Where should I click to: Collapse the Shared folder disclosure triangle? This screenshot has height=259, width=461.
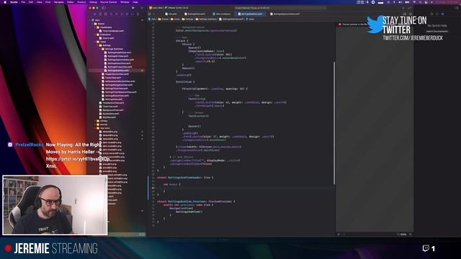click(93, 24)
